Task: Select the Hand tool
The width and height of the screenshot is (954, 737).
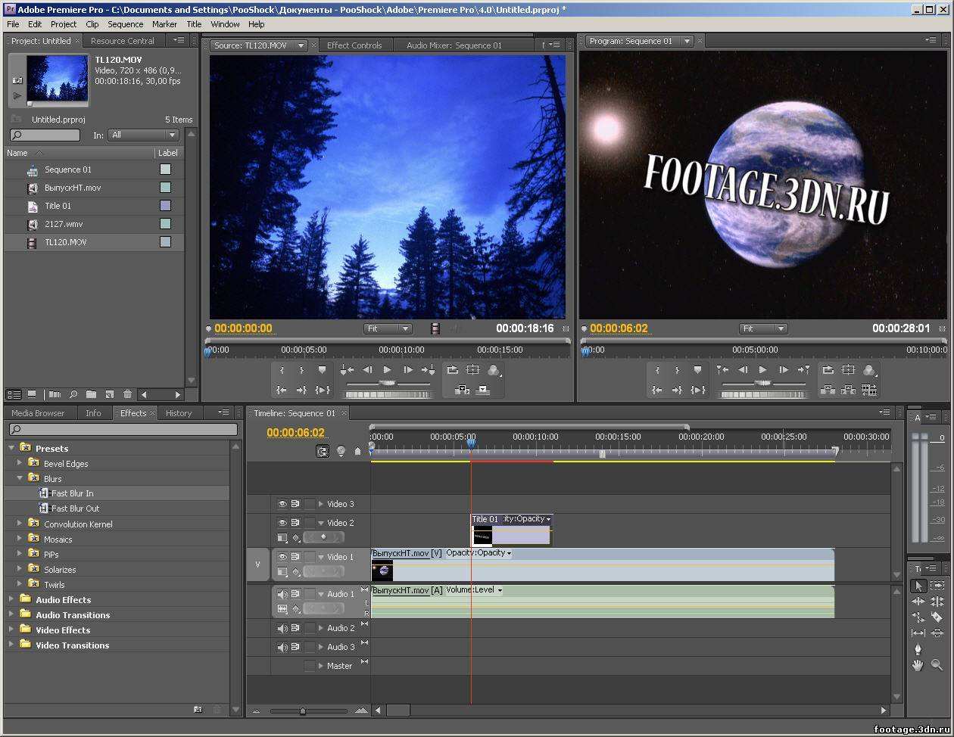Action: coord(918,665)
